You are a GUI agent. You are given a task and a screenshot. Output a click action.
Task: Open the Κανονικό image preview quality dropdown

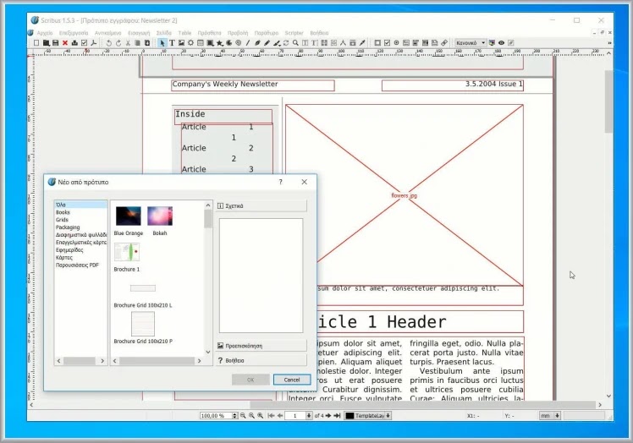click(x=471, y=43)
